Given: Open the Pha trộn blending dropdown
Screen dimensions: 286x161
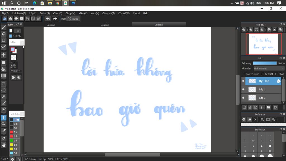Looking at the screenshot, I should click(269, 68).
